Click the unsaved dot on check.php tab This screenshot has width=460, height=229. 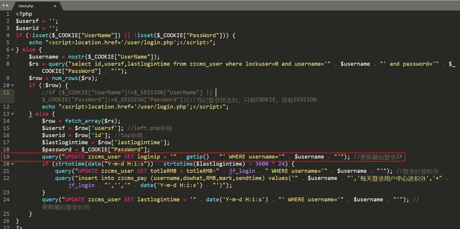(55, 6)
